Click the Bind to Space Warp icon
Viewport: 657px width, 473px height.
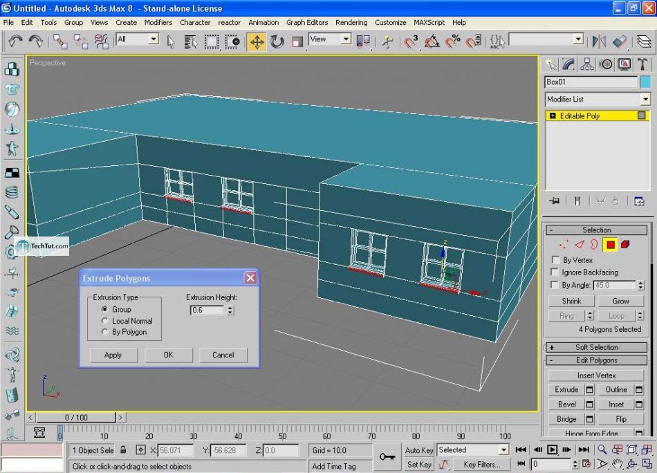[x=101, y=41]
